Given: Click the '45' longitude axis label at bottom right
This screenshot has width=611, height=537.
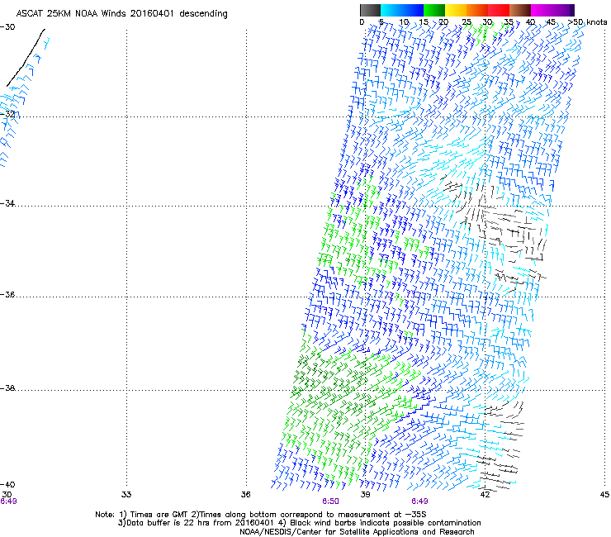Looking at the screenshot, I should (604, 495).
